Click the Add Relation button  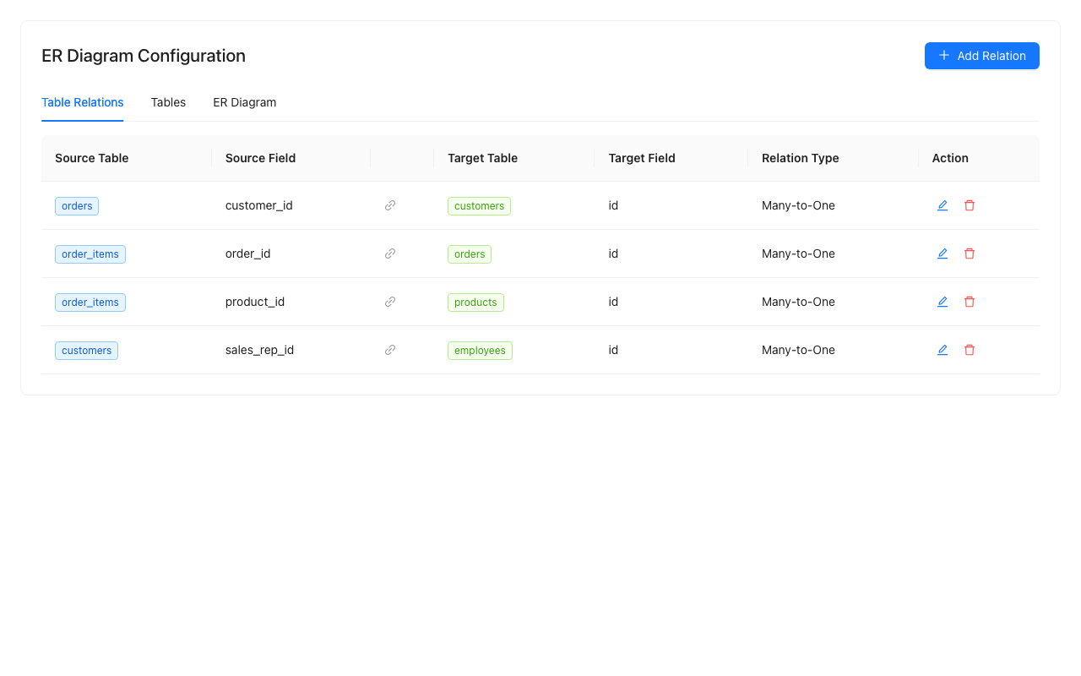pyautogui.click(x=981, y=56)
